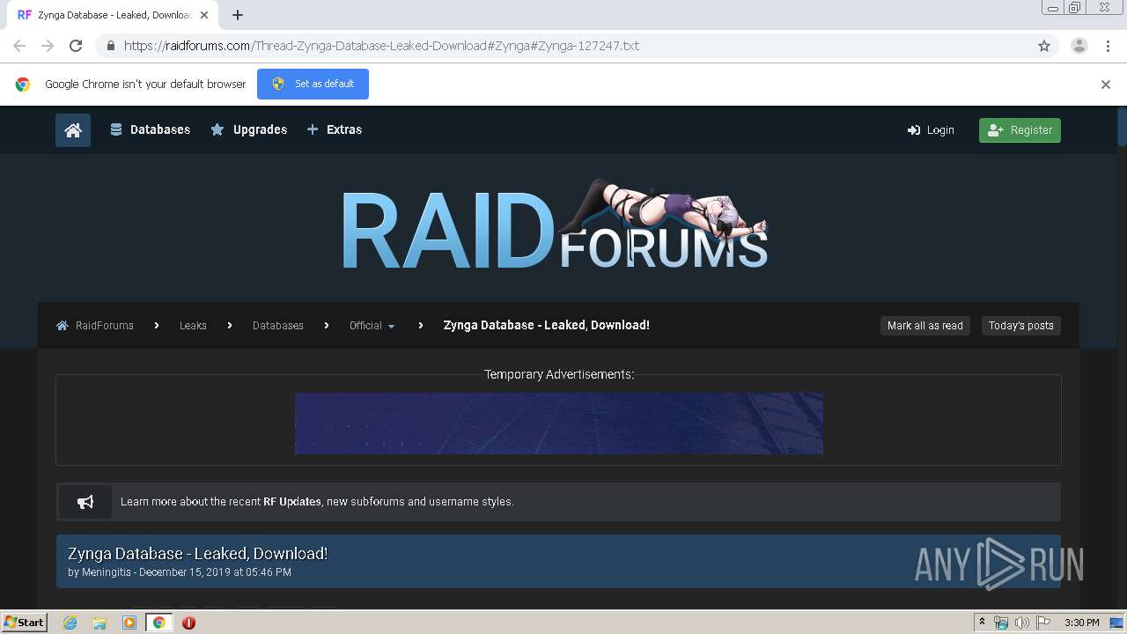Open File Explorer from taskbar
The width and height of the screenshot is (1127, 634).
point(99,623)
